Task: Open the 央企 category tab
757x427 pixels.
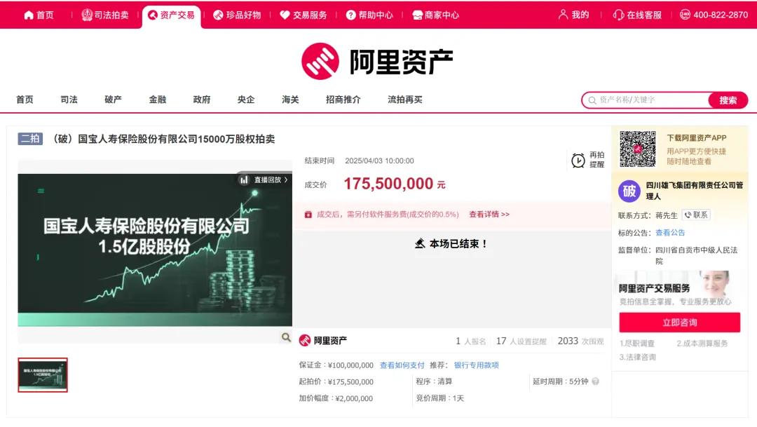Action: 246,100
